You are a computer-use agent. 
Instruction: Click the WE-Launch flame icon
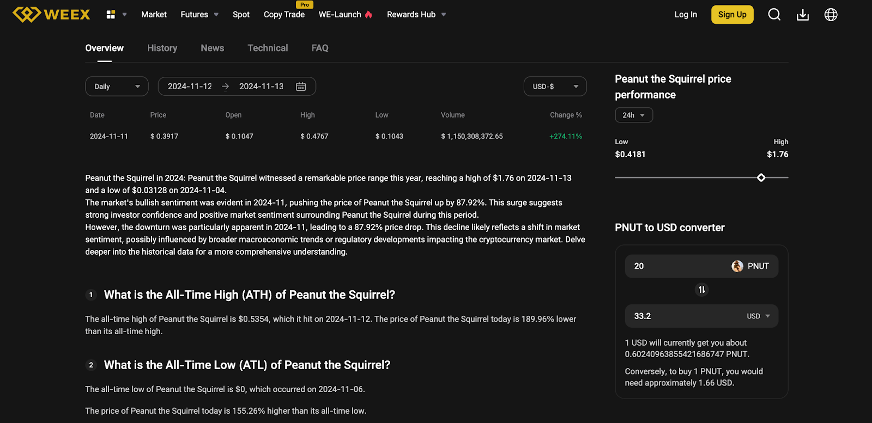click(368, 15)
